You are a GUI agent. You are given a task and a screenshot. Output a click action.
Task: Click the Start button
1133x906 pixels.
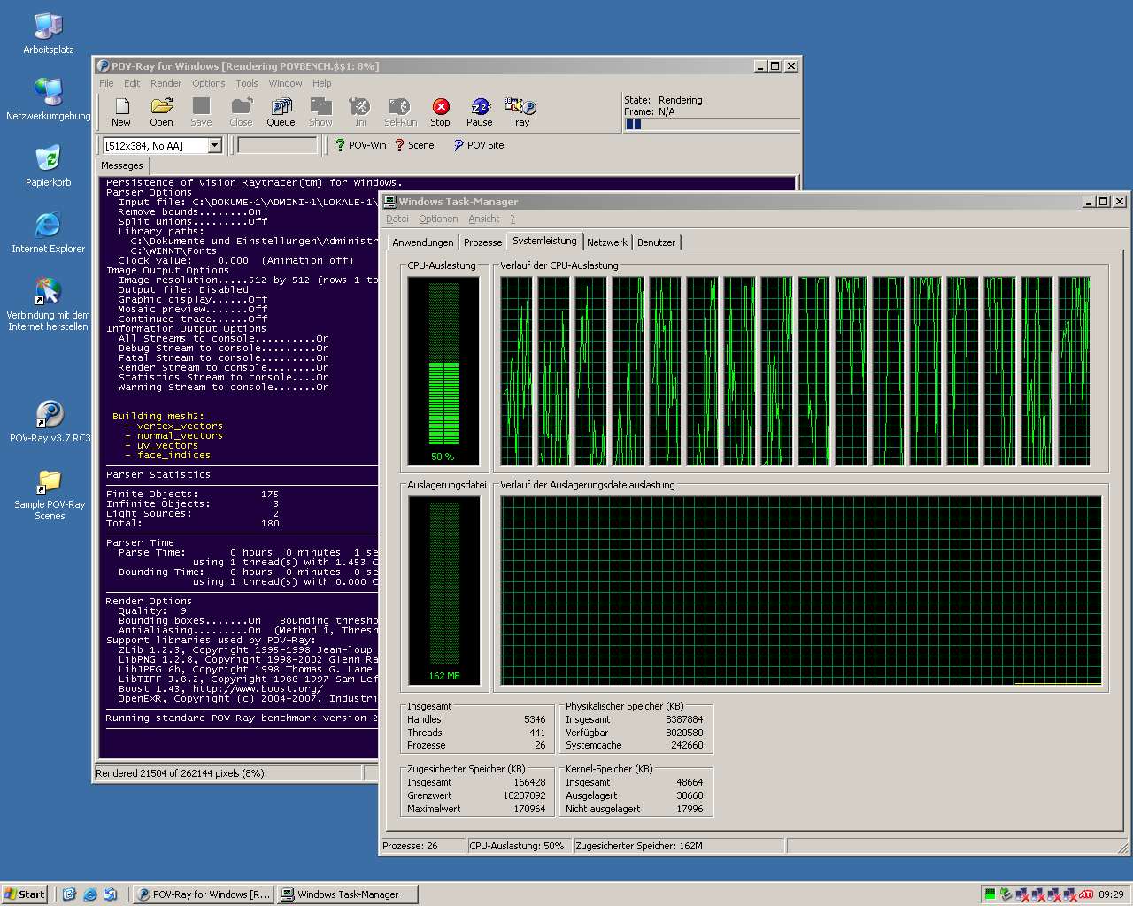pyautogui.click(x=24, y=894)
